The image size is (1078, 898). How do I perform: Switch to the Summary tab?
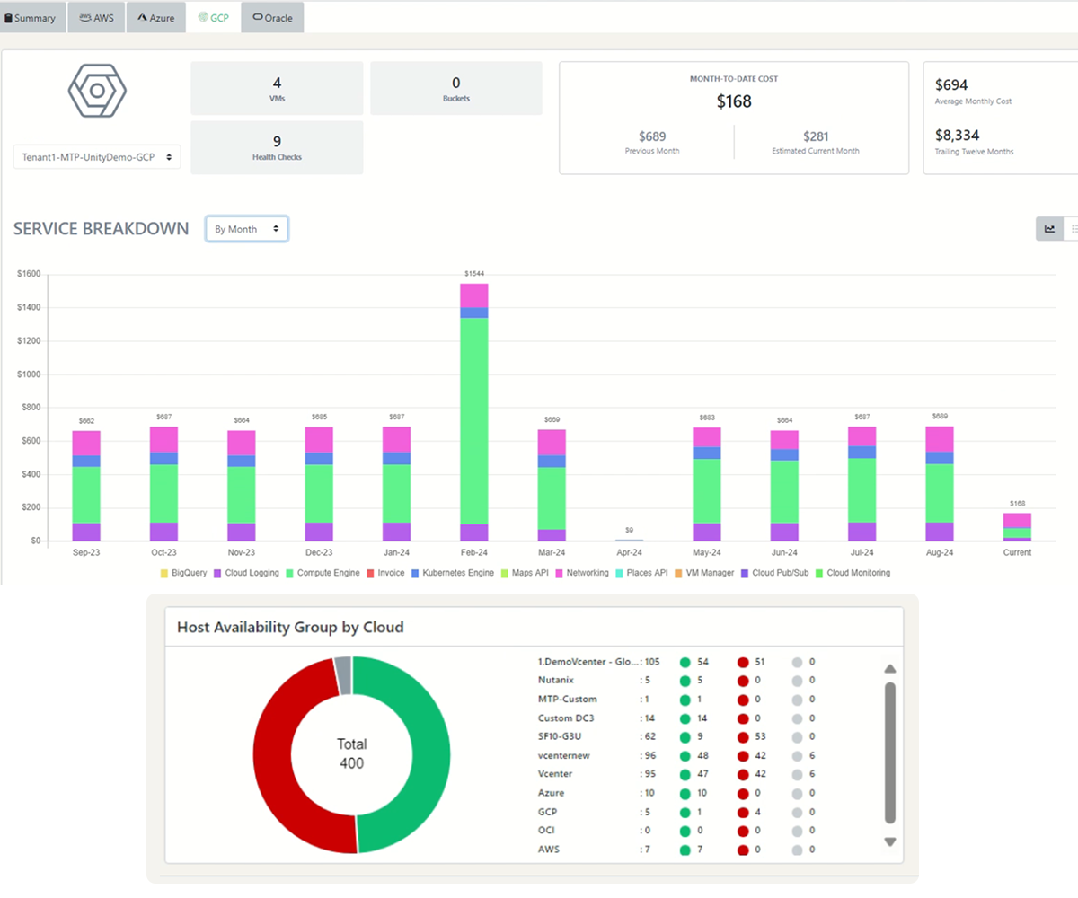coord(32,18)
